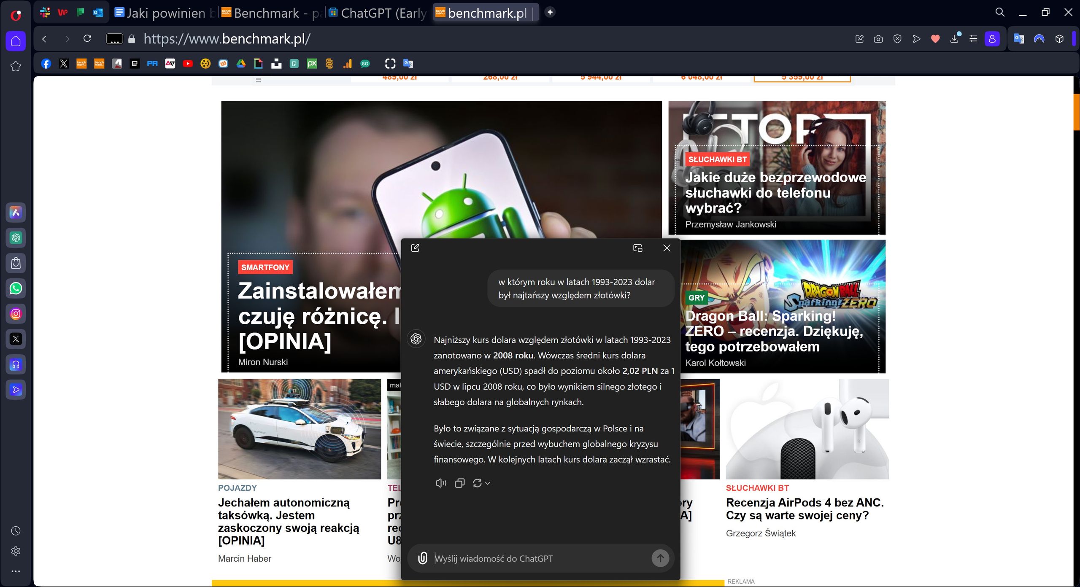The width and height of the screenshot is (1080, 587).
Task: Click author name 'Przemysław Jankowski'
Action: tap(730, 224)
